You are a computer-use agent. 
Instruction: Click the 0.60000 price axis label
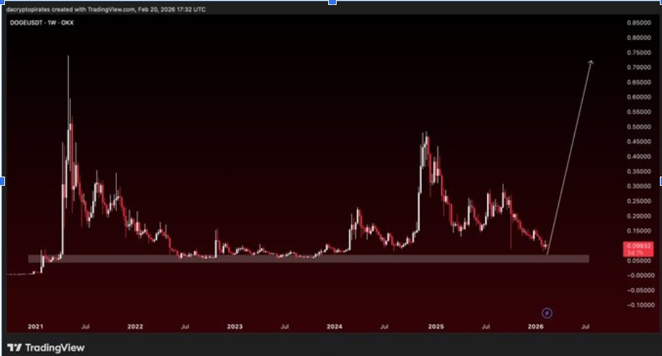coord(639,97)
